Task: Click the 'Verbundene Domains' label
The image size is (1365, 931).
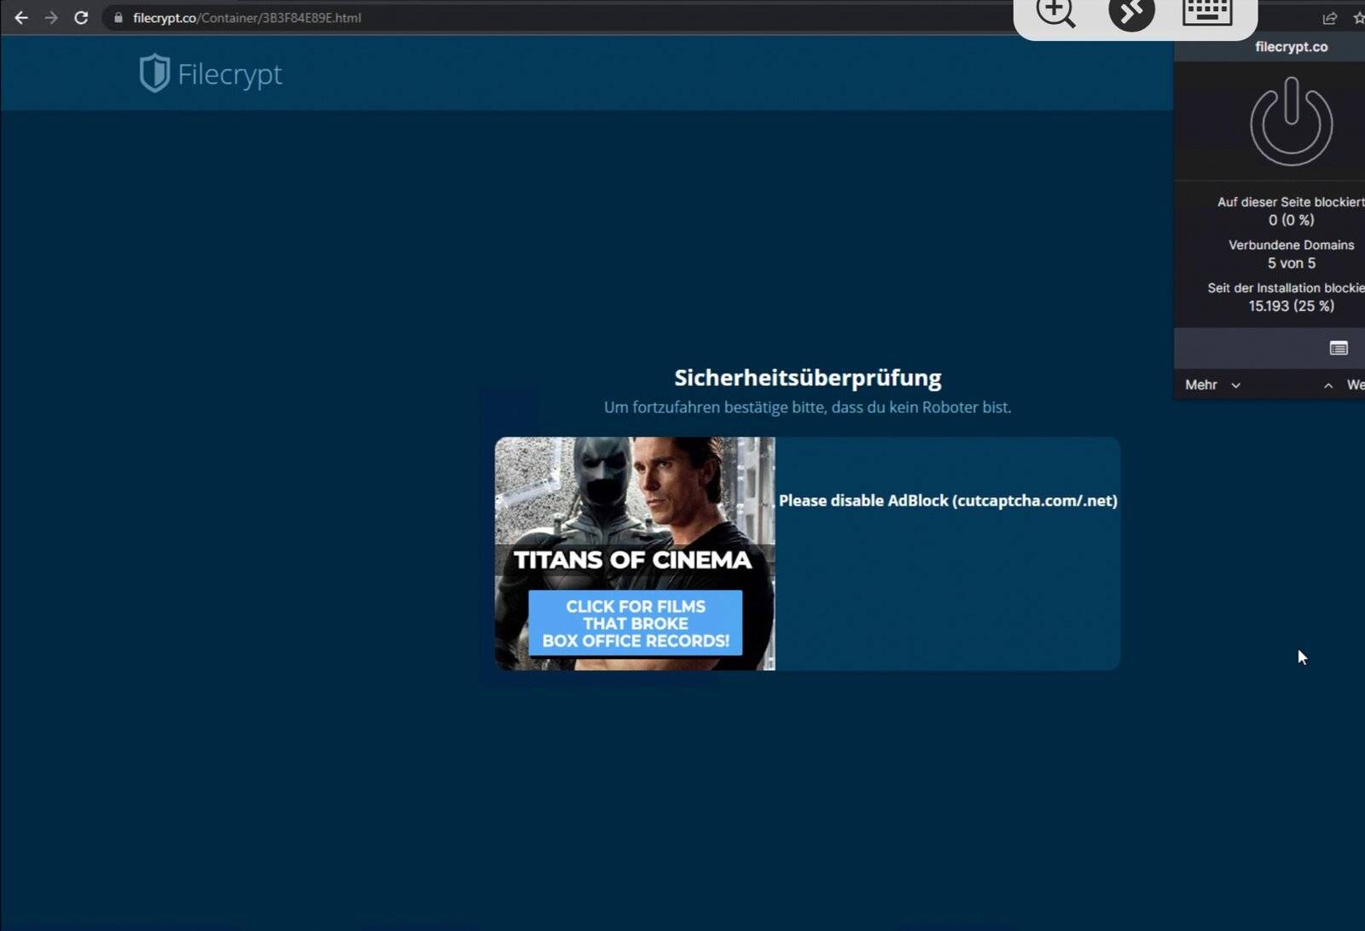Action: pos(1291,245)
